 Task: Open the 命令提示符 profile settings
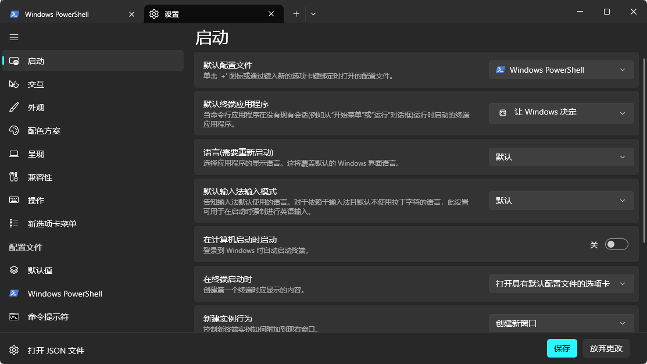52,316
